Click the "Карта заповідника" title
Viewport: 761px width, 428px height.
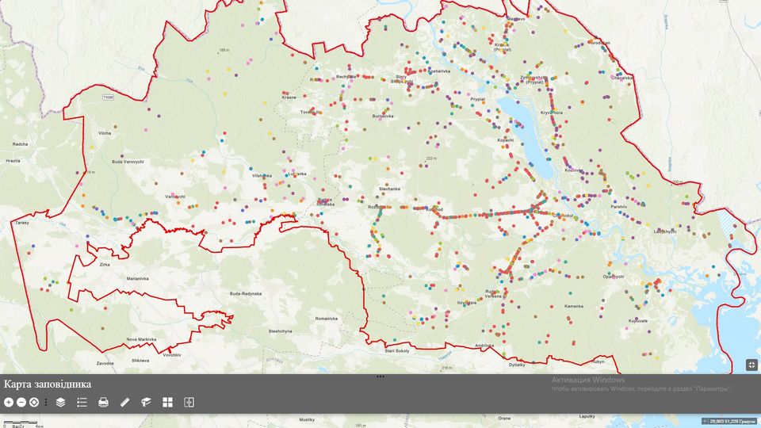[x=48, y=384]
